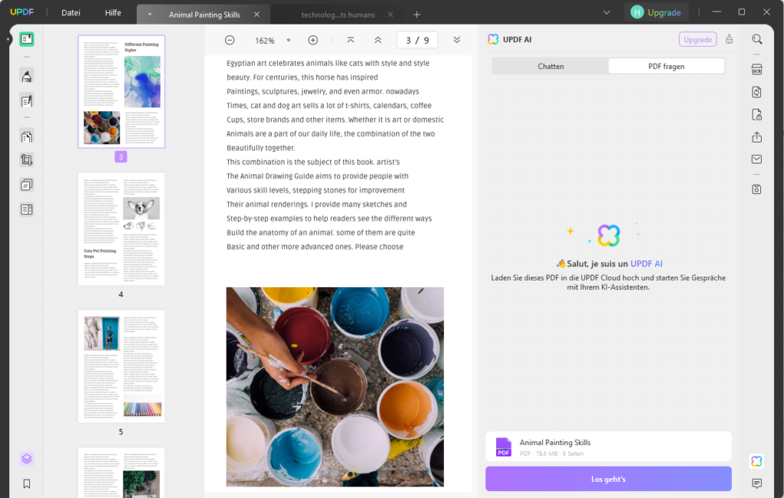784x498 pixels.
Task: Select the page 4 thumbnail
Action: pos(121,228)
